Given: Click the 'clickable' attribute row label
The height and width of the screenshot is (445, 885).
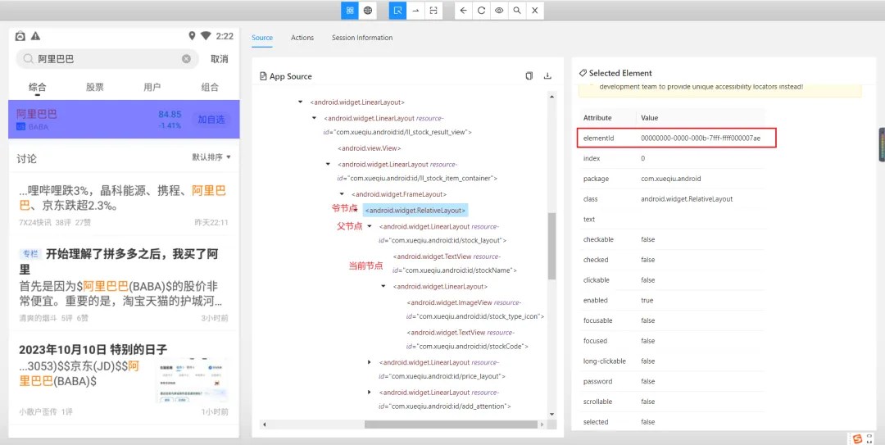Looking at the screenshot, I should coord(596,280).
